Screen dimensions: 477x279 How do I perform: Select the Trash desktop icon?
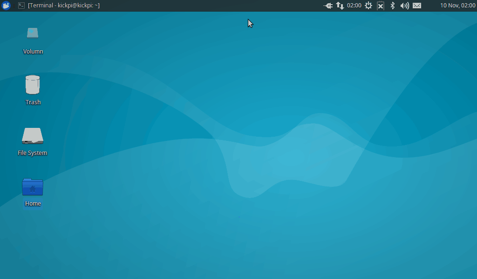(33, 85)
